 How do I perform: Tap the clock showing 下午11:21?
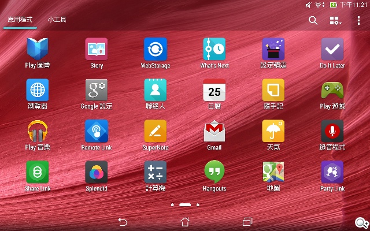pos(354,5)
